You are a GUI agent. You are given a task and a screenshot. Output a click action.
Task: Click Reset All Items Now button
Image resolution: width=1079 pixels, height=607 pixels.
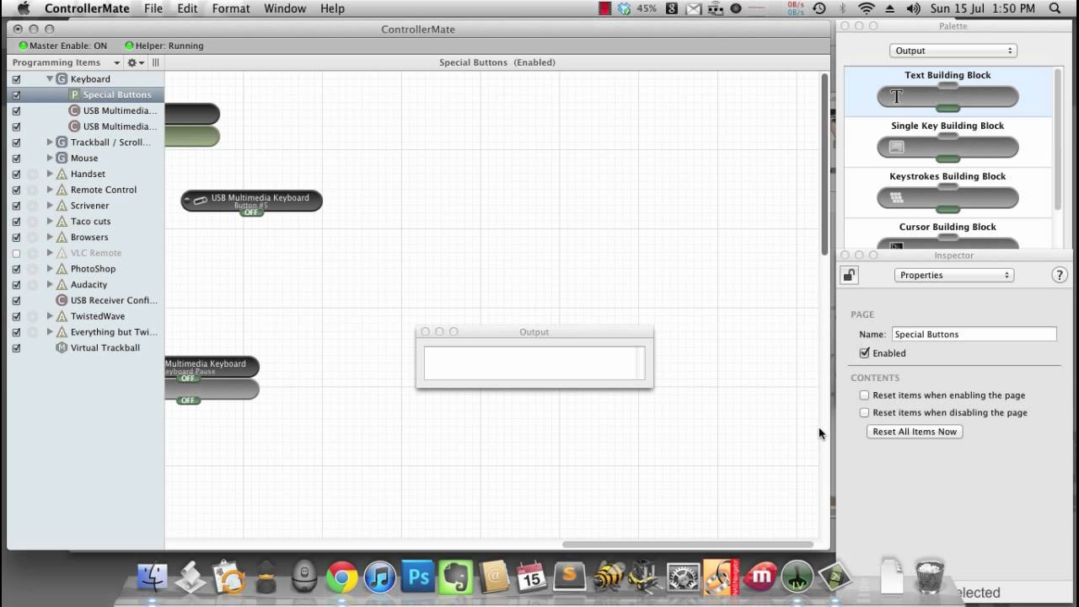[x=915, y=432]
